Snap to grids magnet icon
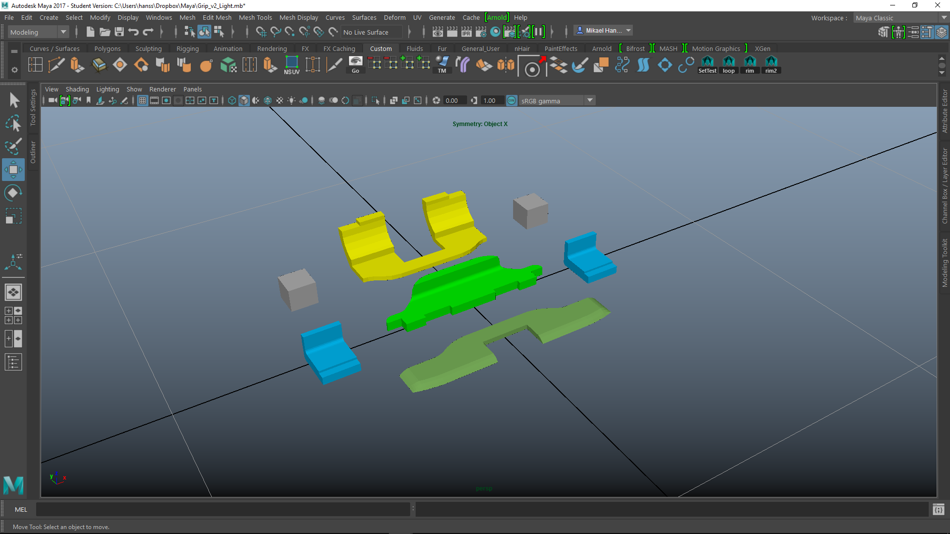 click(261, 32)
